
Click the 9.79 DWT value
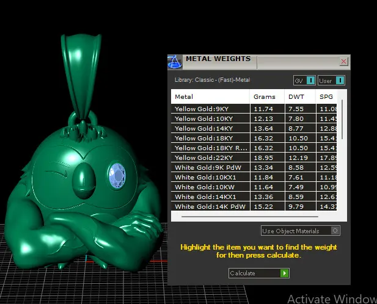pos(296,207)
